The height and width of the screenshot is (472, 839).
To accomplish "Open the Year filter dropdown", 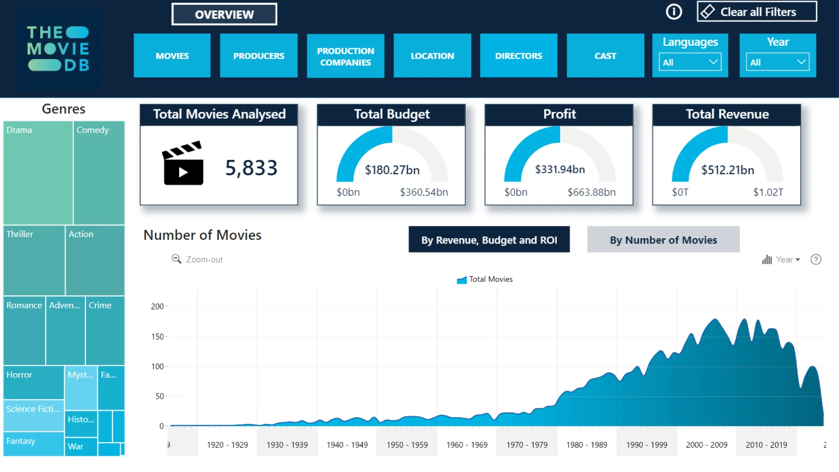I will click(777, 62).
